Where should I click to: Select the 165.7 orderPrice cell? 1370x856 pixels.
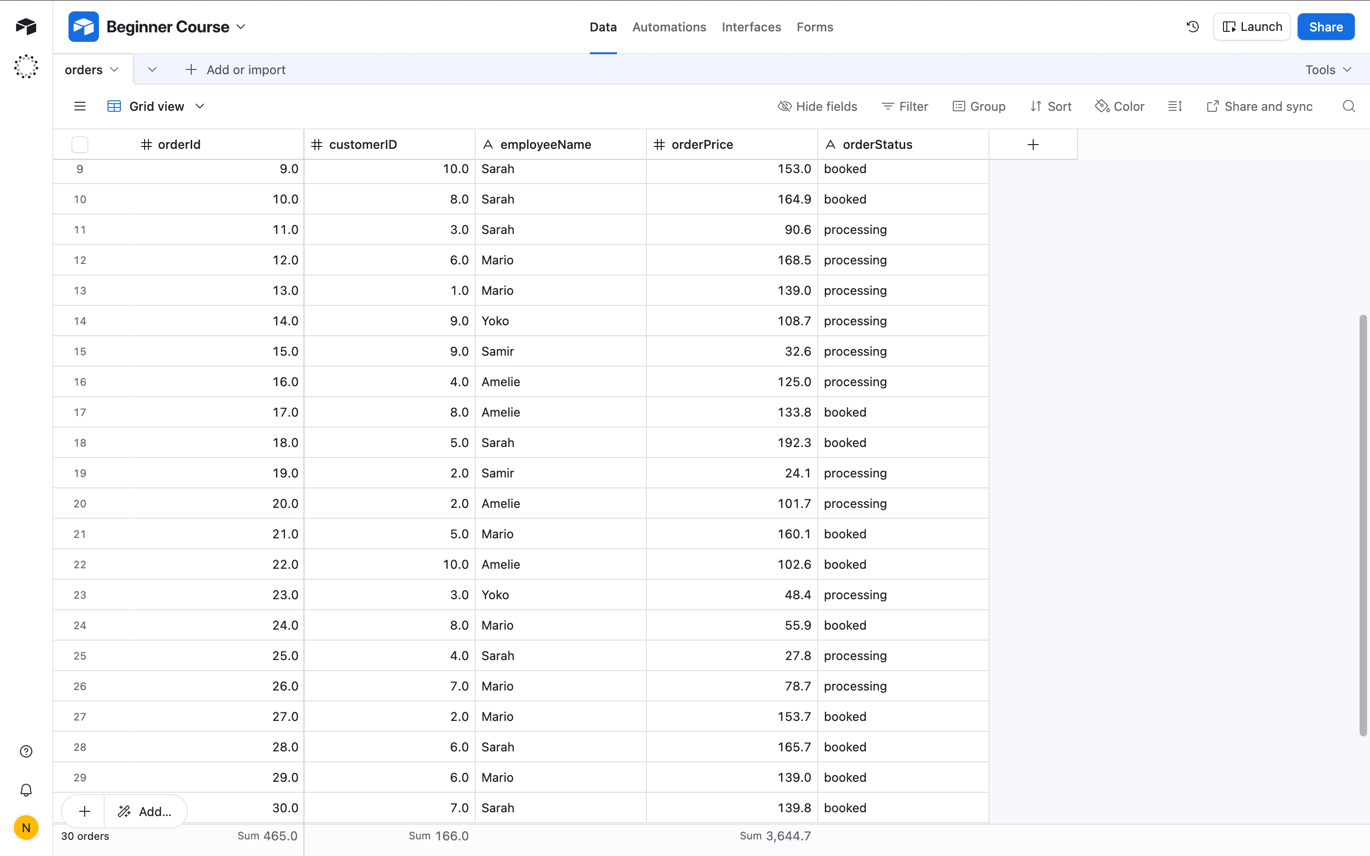732,747
